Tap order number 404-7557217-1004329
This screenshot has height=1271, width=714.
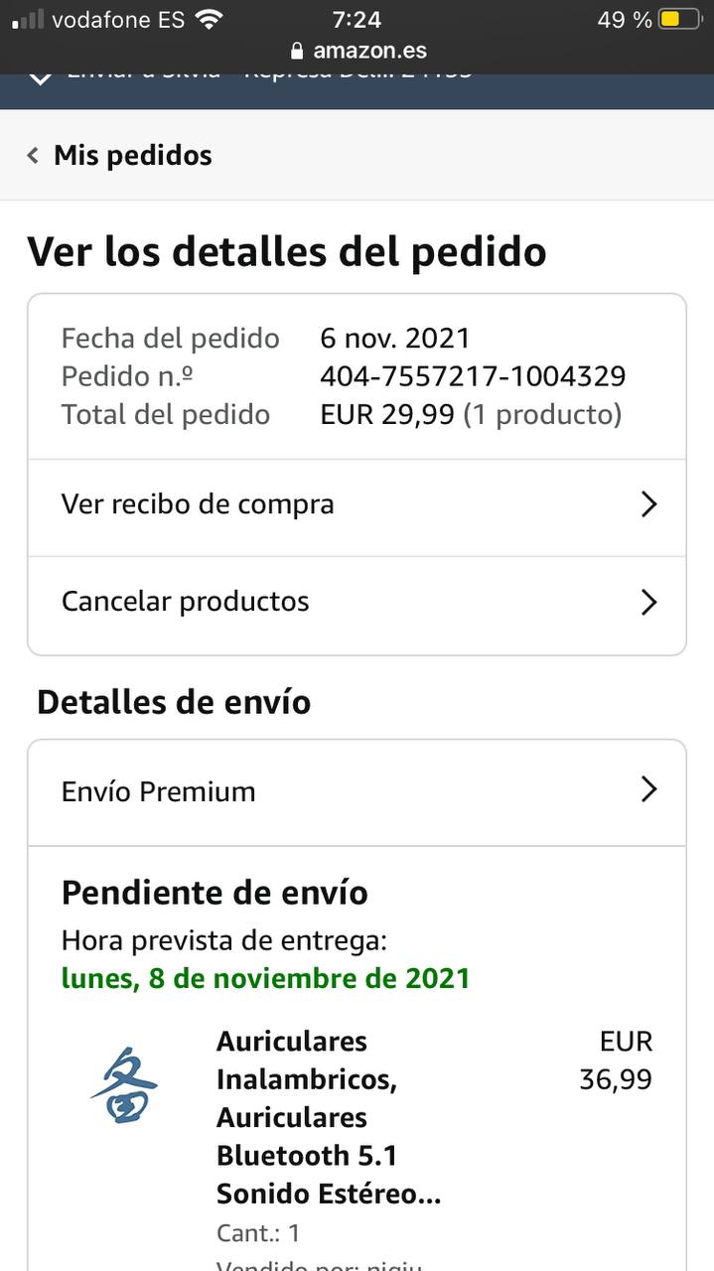[473, 376]
